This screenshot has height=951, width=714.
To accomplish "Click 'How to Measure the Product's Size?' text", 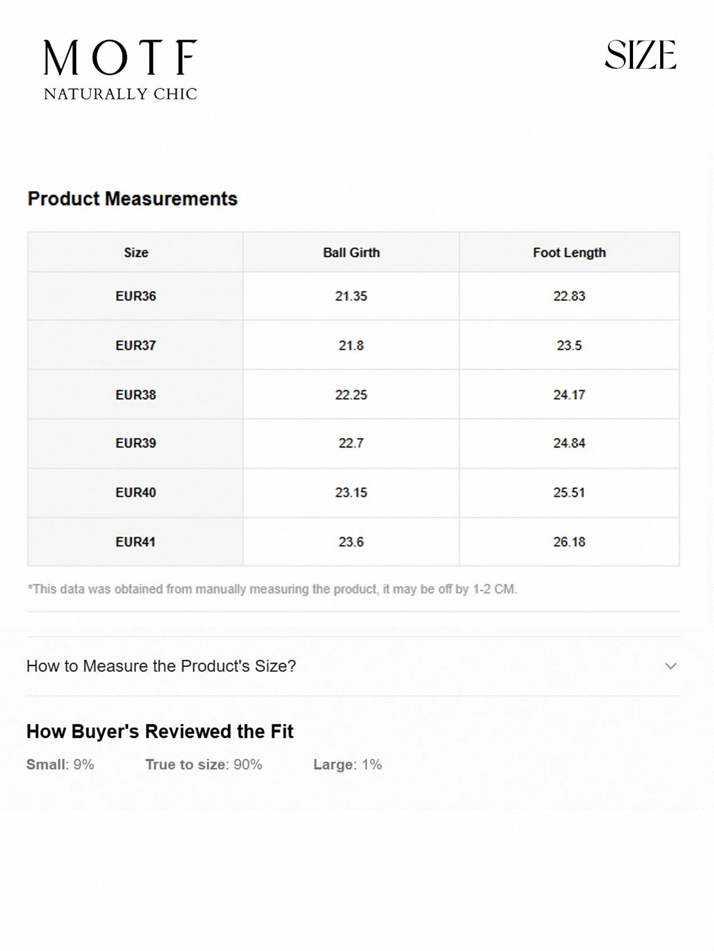I will [x=161, y=666].
